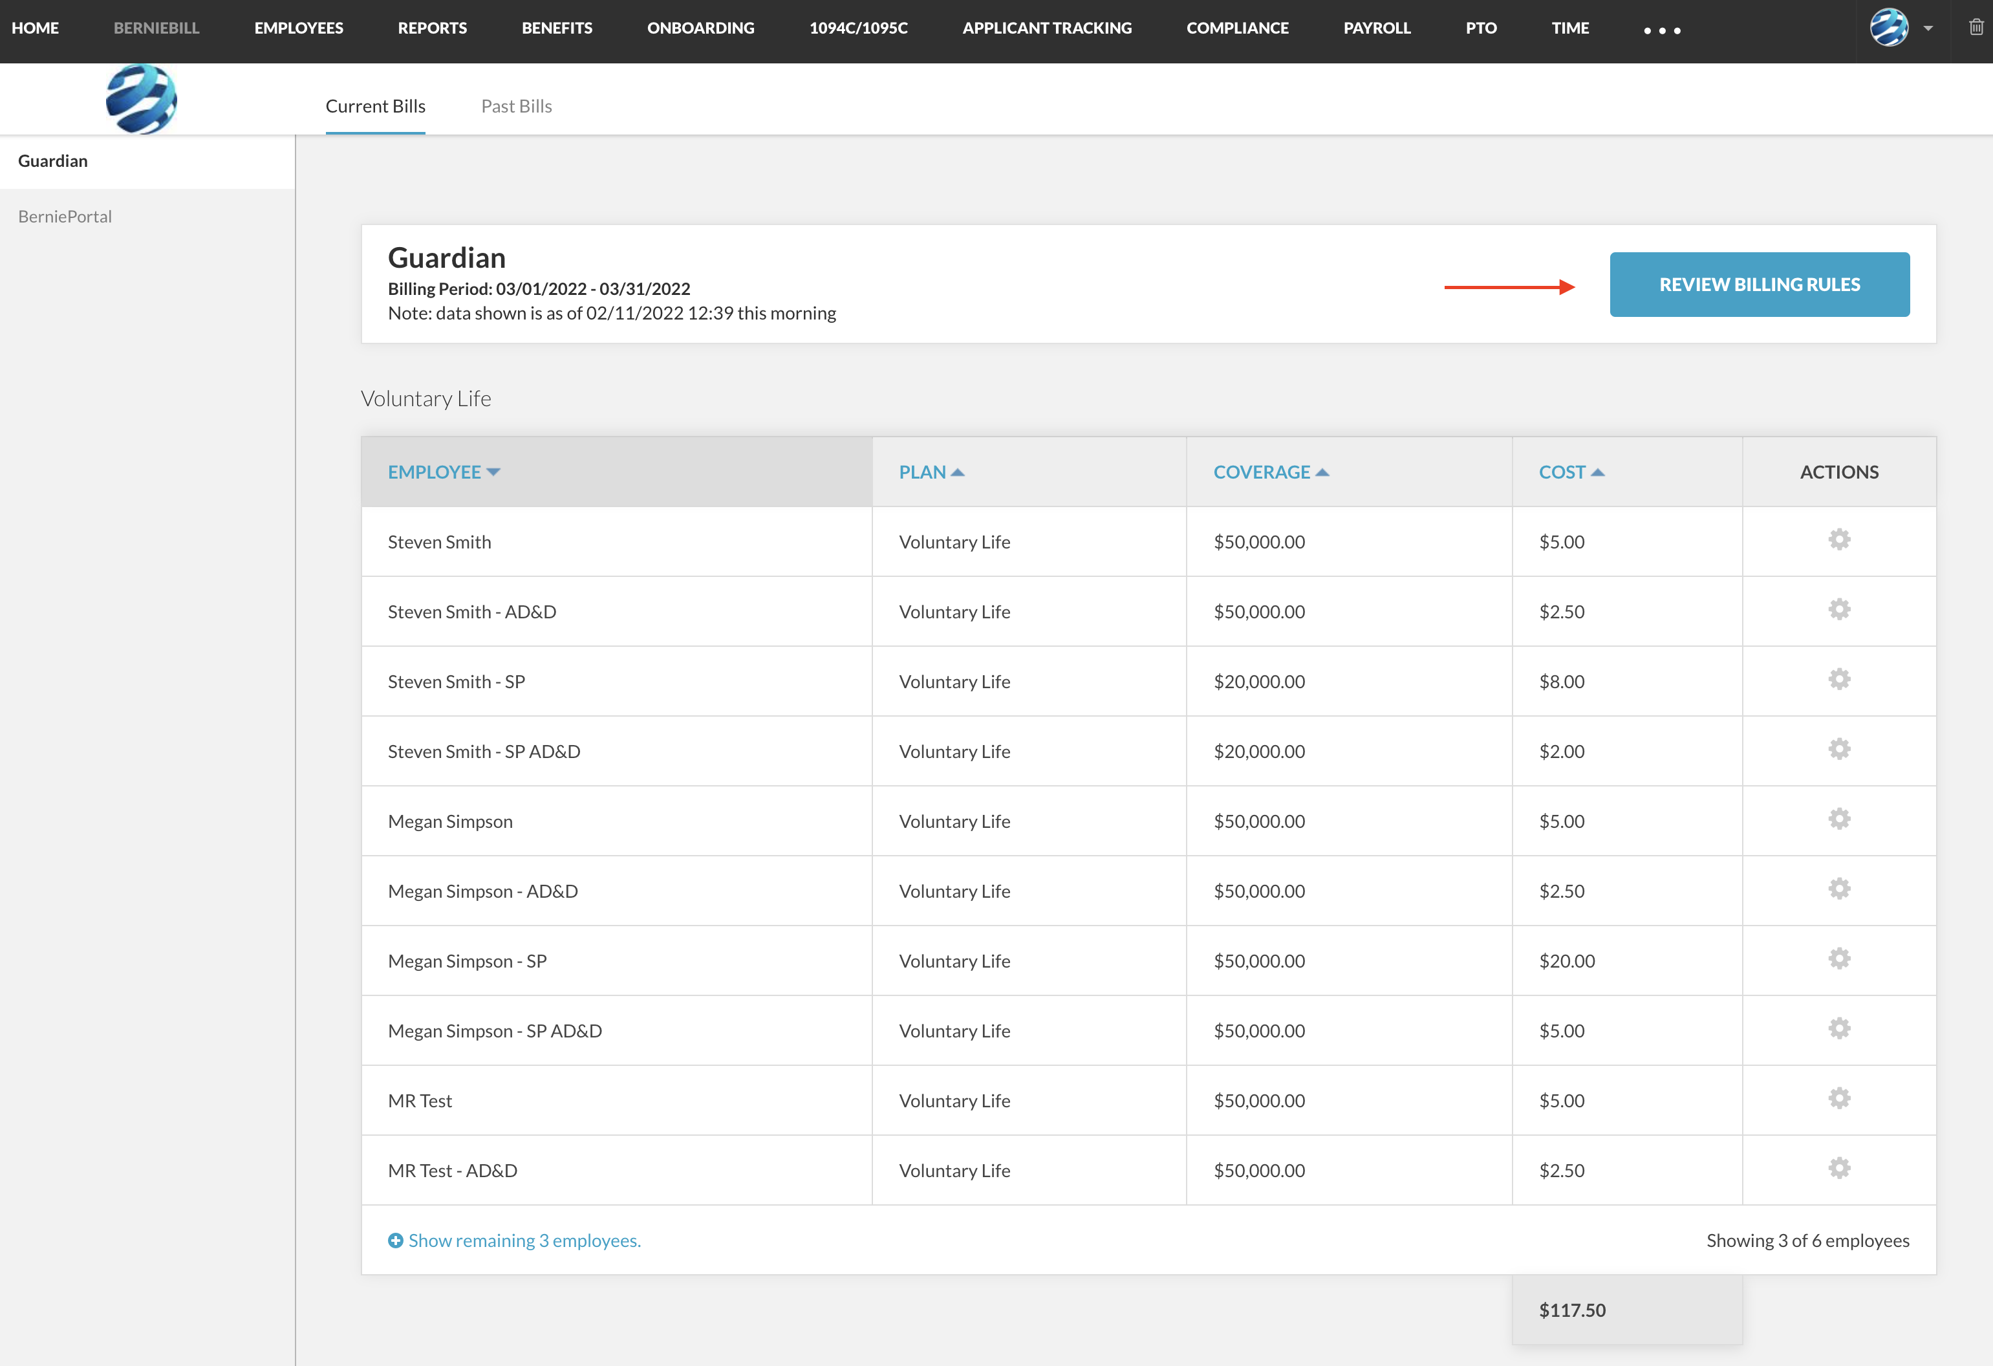The height and width of the screenshot is (1366, 1993).
Task: Open the Reports menu
Action: 432,28
